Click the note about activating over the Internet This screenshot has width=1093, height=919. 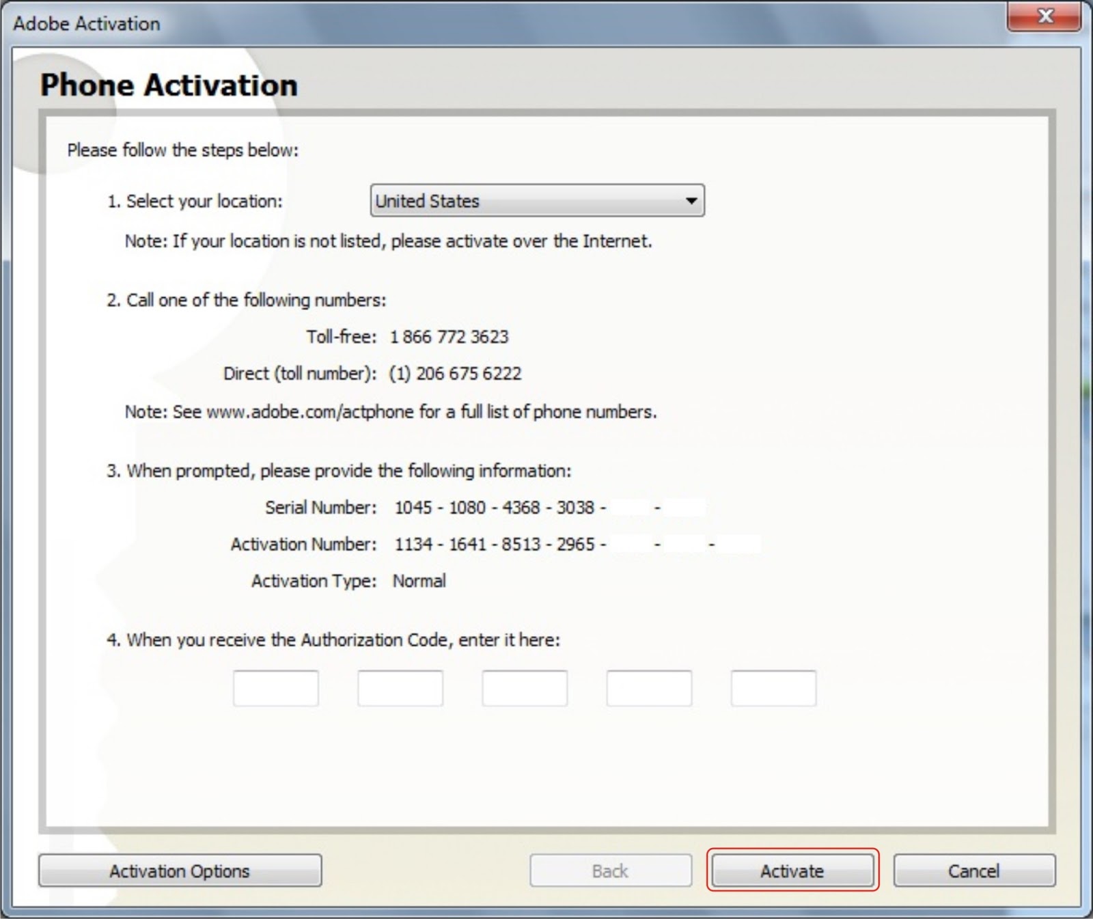pos(388,241)
